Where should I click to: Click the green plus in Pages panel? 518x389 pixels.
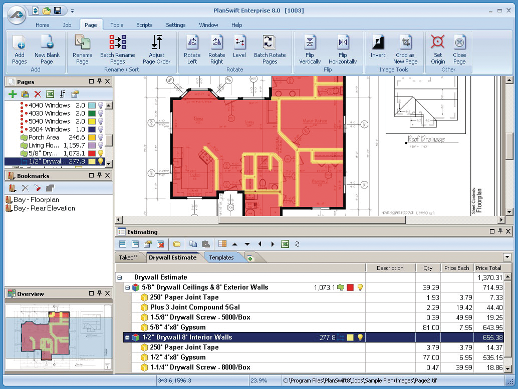click(13, 94)
